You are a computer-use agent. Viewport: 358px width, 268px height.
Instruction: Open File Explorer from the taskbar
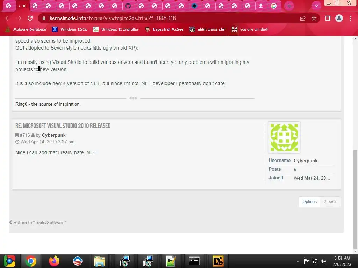coord(100,261)
